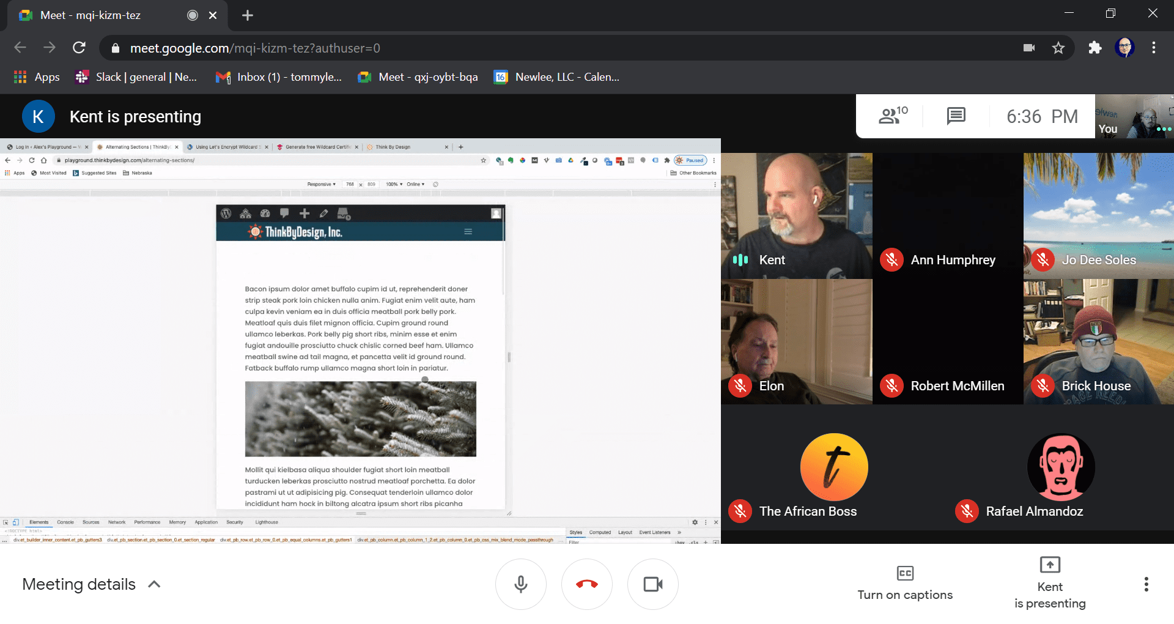Open a new browser tab

pos(248,15)
